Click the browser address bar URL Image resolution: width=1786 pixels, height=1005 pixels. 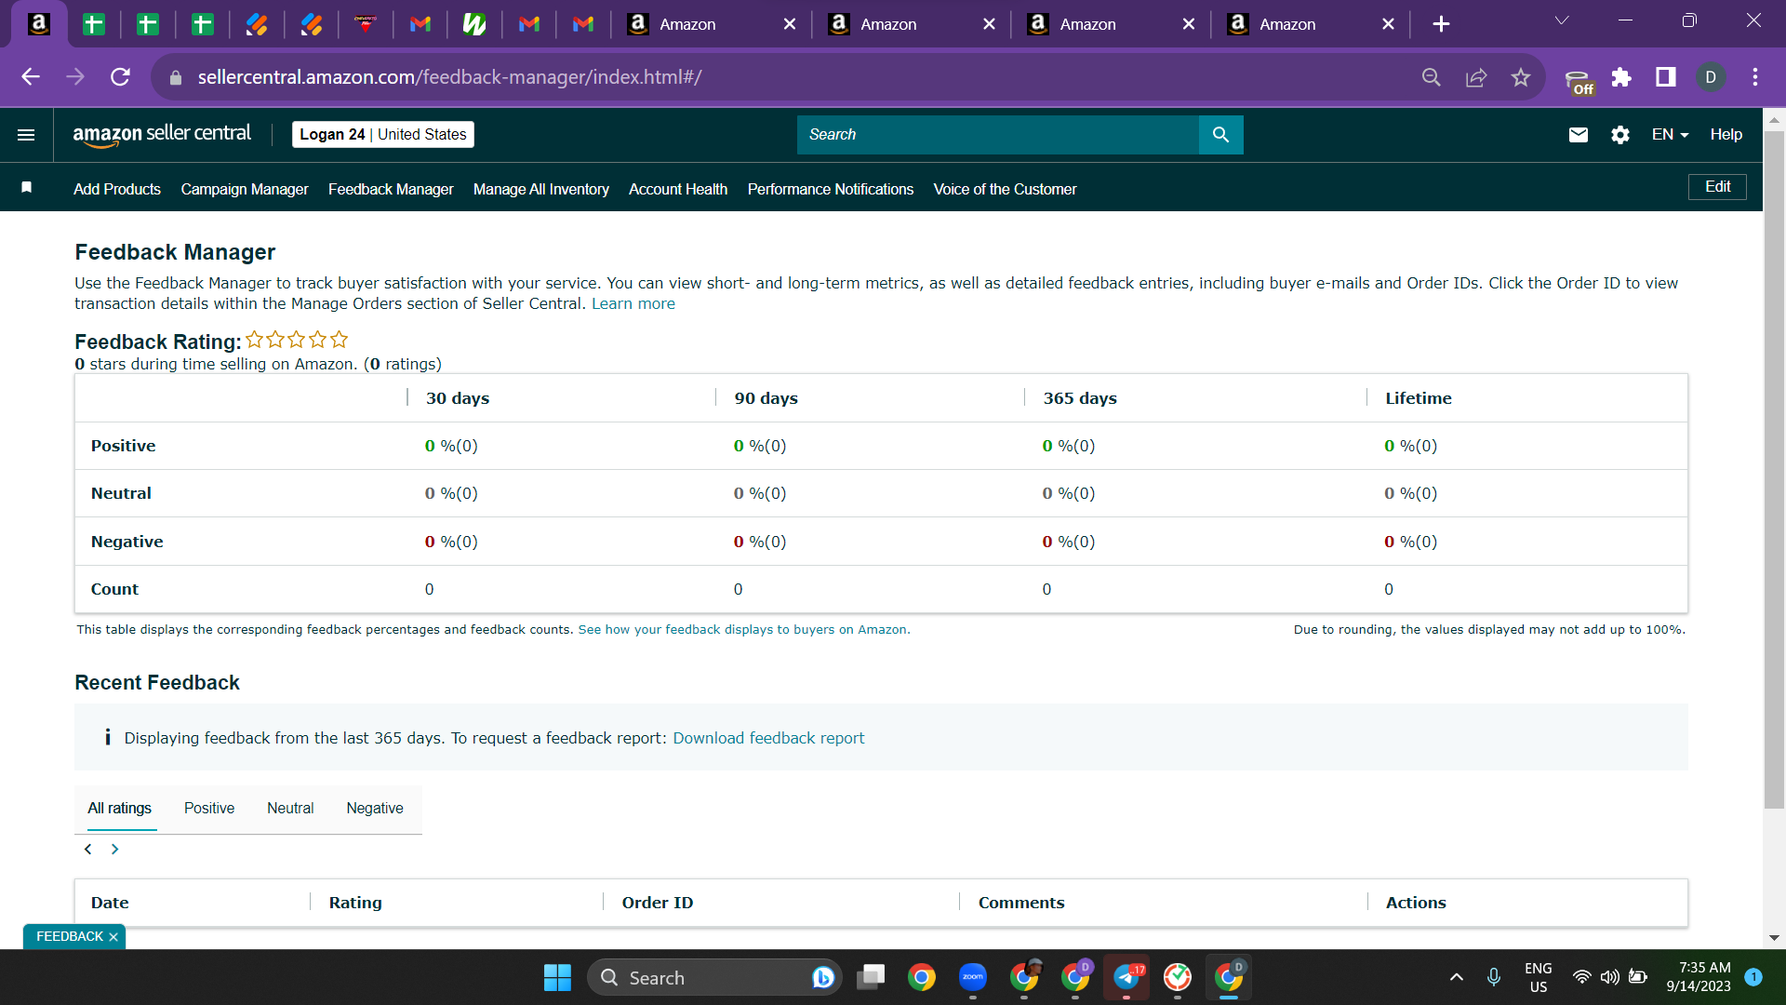click(449, 77)
